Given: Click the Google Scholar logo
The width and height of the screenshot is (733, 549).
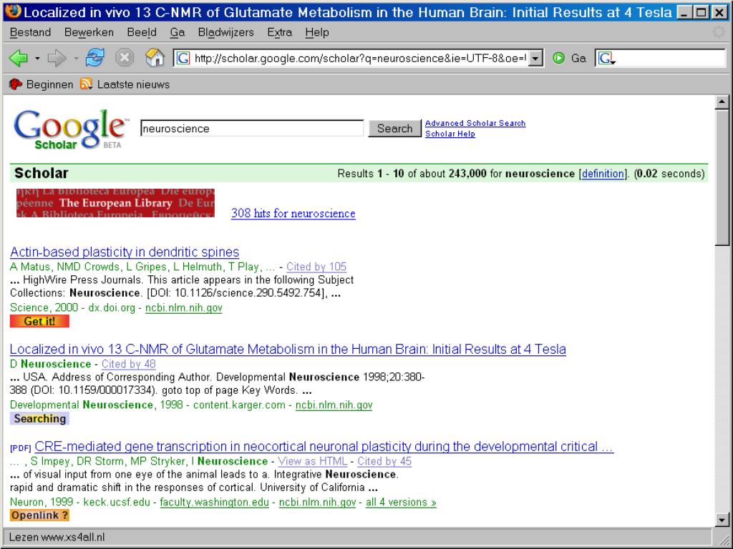Looking at the screenshot, I should (70, 129).
